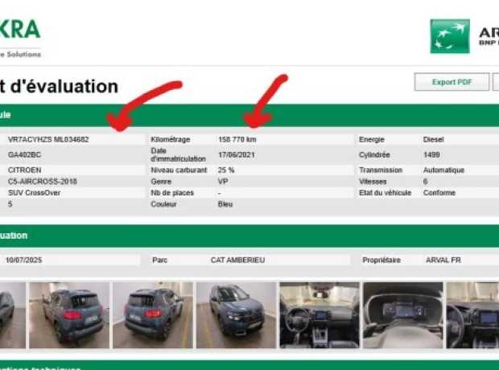Select Energie value Diesel
Screen dimensions: 499x370
click(434, 139)
